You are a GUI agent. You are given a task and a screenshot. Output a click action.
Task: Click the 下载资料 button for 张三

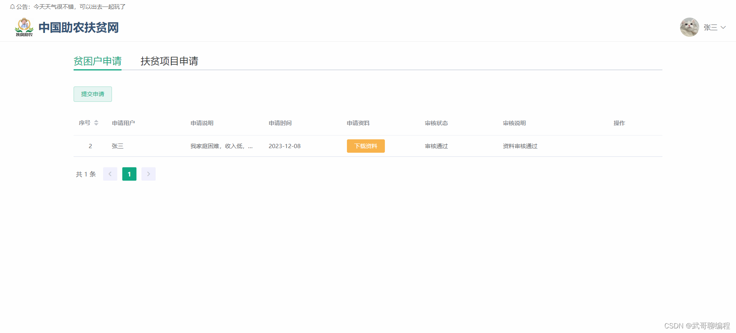(x=366, y=146)
